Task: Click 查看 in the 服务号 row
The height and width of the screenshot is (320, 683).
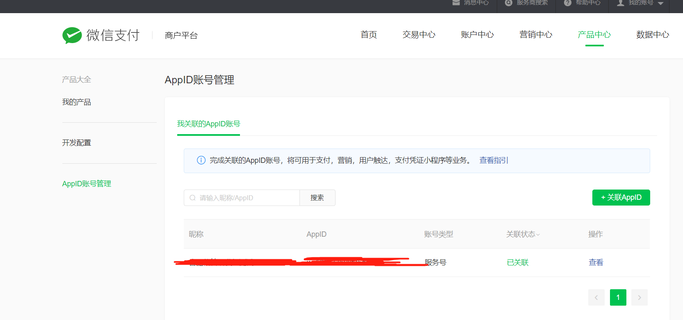Action: pyautogui.click(x=596, y=263)
